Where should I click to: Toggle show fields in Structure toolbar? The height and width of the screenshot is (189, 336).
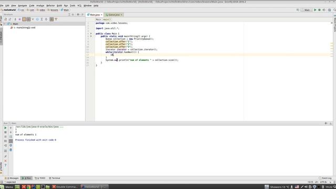pyautogui.click(x=24, y=19)
